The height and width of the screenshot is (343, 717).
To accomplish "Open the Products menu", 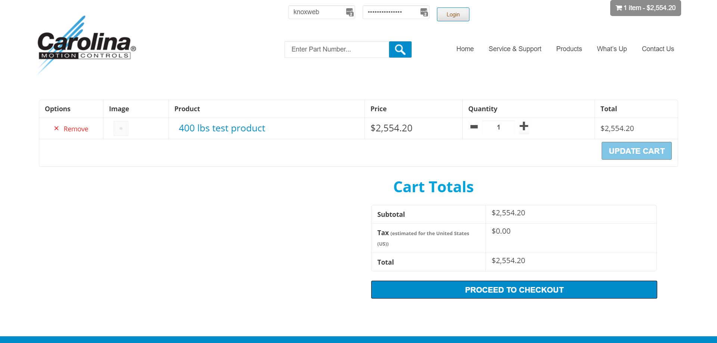I will coord(569,49).
